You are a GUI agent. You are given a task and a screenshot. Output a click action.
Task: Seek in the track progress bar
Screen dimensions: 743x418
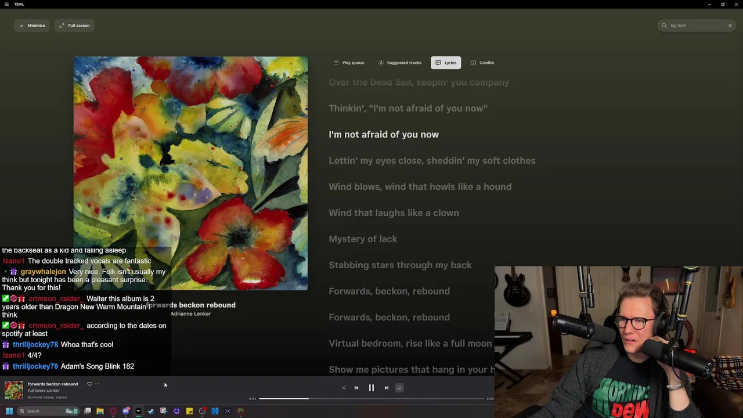pyautogui.click(x=371, y=398)
